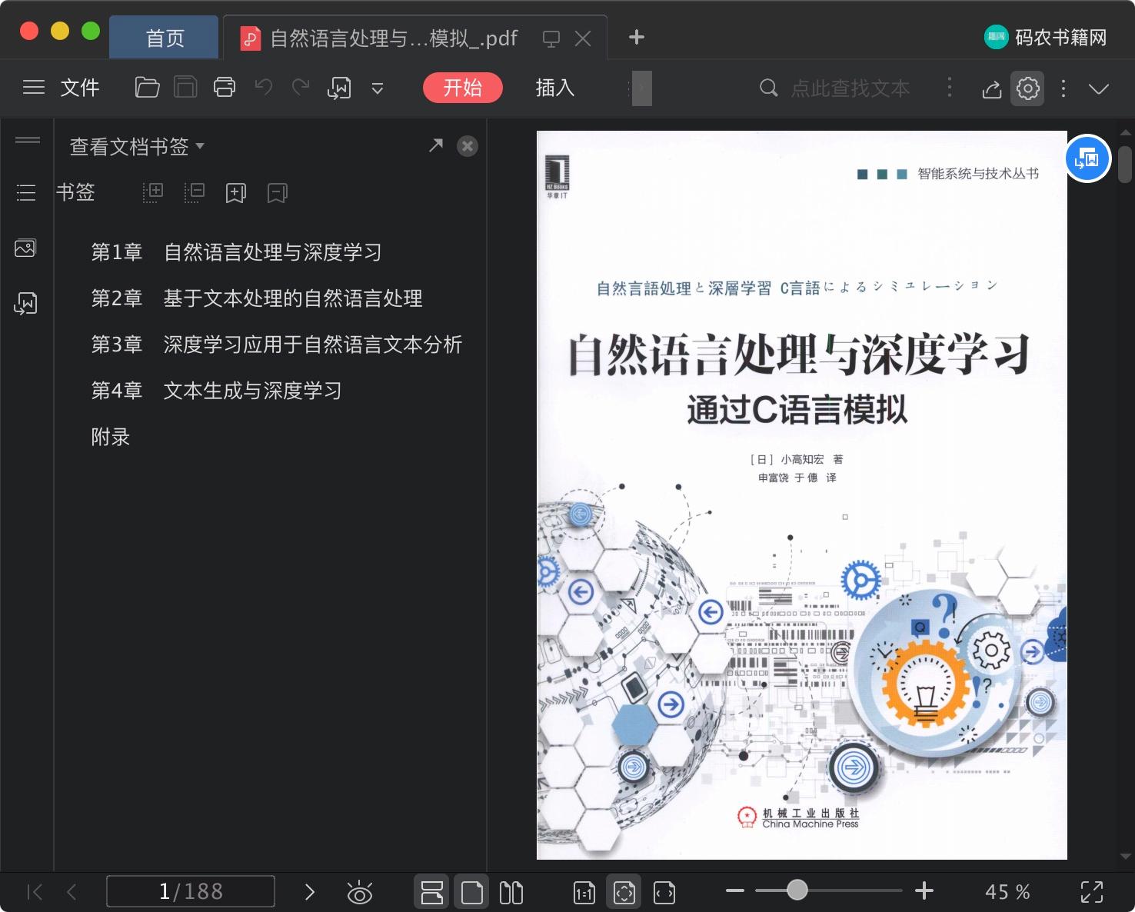The height and width of the screenshot is (912, 1135).
Task: Go to the previous page
Action: click(72, 892)
